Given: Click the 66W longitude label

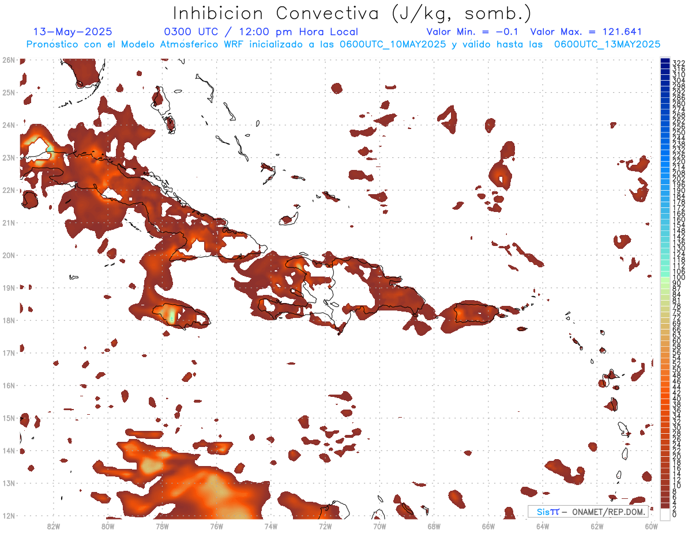Looking at the screenshot, I should coord(488,526).
